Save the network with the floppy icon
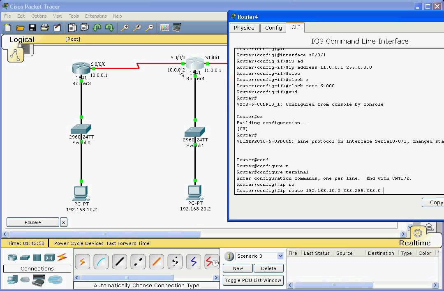The image size is (444, 291). [32, 28]
